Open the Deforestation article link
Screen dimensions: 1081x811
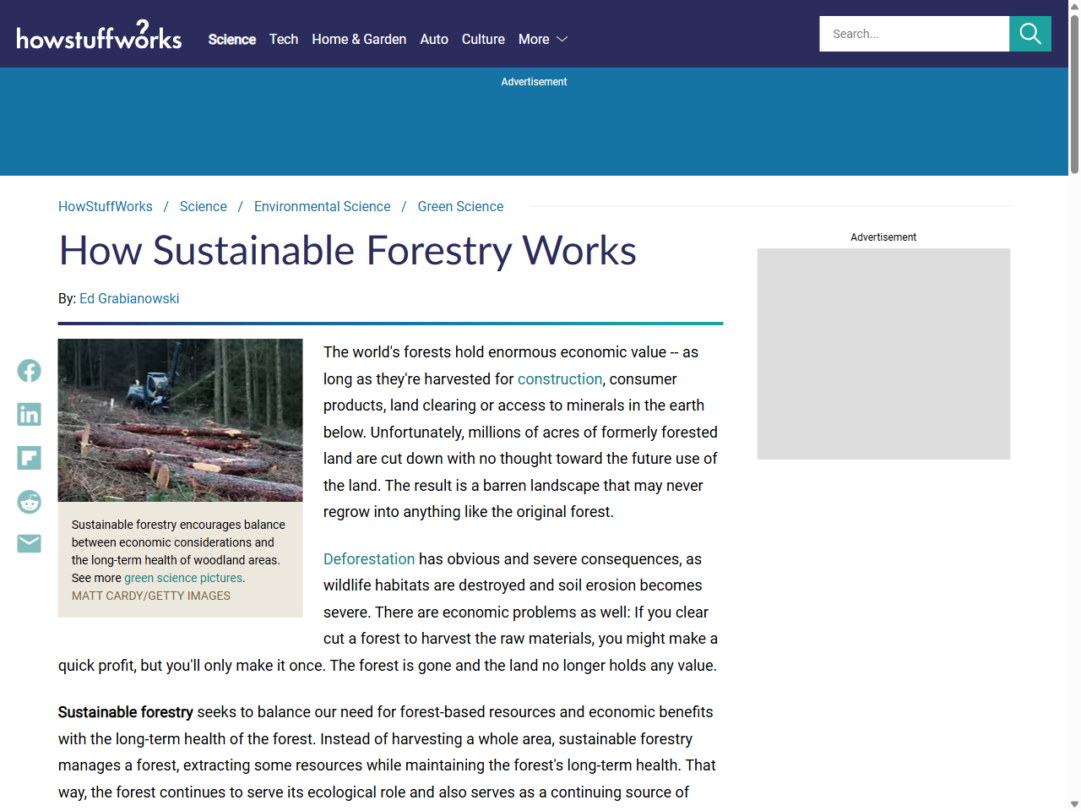[x=369, y=558]
